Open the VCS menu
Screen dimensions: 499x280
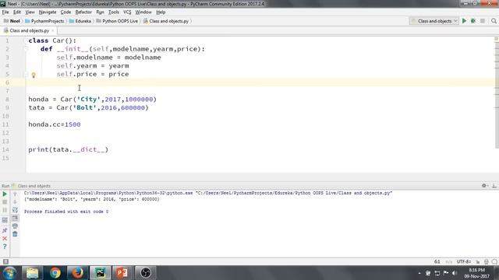[x=127, y=12]
